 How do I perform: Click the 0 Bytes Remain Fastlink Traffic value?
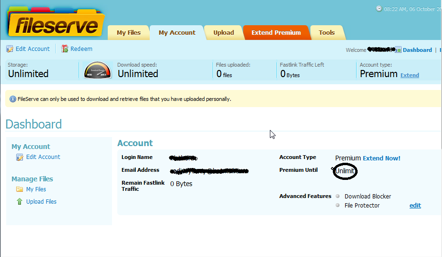181,184
